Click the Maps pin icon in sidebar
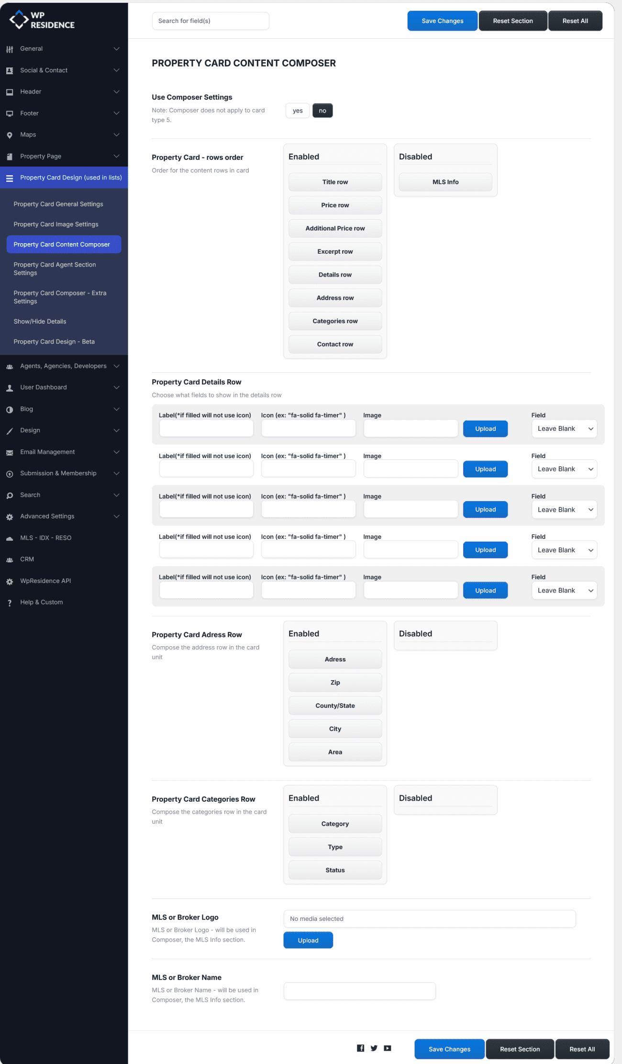This screenshot has width=622, height=1064. pyautogui.click(x=10, y=135)
